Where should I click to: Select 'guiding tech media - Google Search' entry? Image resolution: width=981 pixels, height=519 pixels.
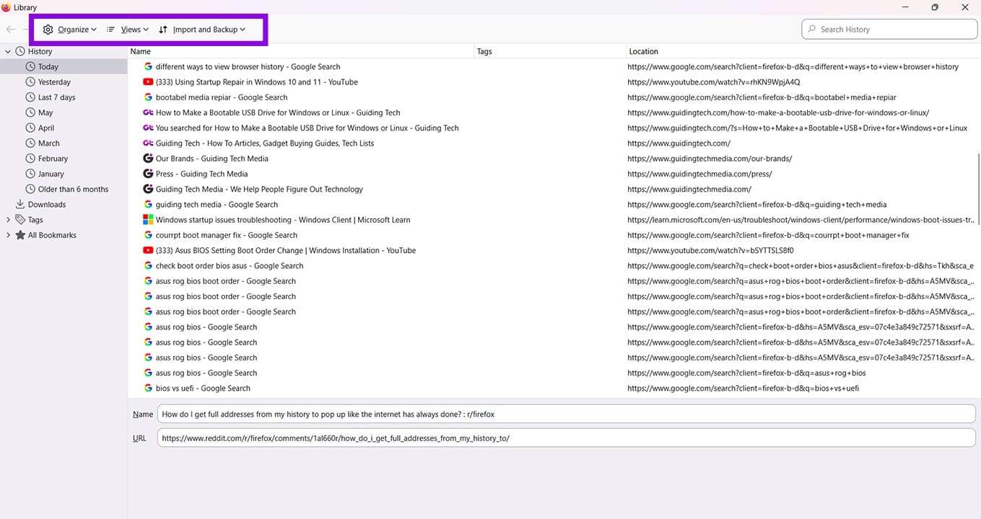pyautogui.click(x=217, y=205)
